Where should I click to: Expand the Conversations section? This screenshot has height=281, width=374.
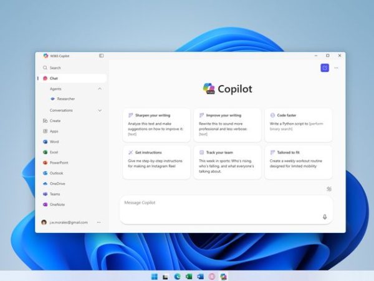(100, 110)
